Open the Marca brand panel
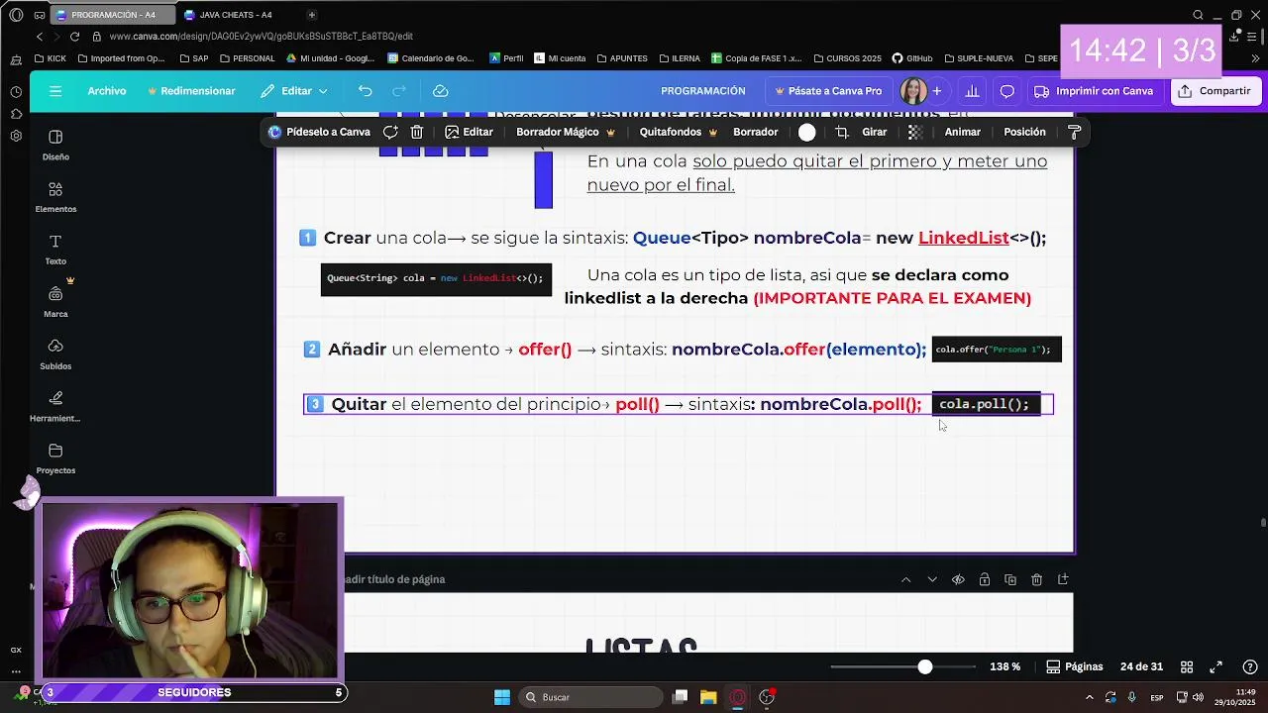The height and width of the screenshot is (713, 1268). (x=55, y=302)
